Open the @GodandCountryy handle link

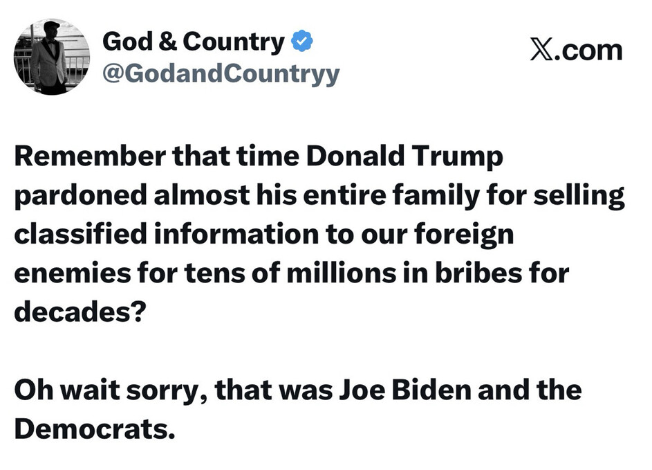click(221, 73)
